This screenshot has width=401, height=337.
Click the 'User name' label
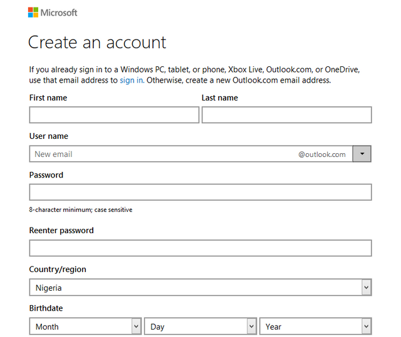49,136
